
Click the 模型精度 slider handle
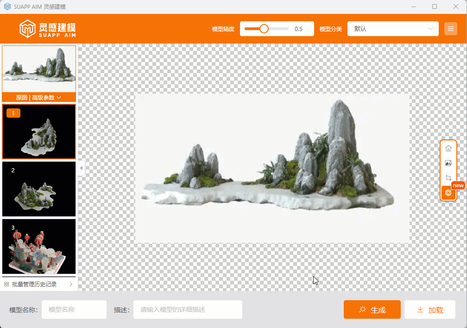pos(264,29)
